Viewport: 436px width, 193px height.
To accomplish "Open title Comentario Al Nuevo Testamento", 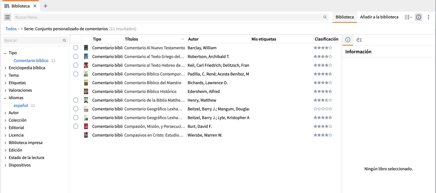I will (155, 48).
